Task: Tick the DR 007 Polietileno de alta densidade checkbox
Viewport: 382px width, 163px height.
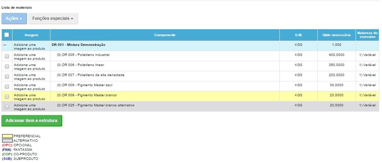Action: [7, 76]
